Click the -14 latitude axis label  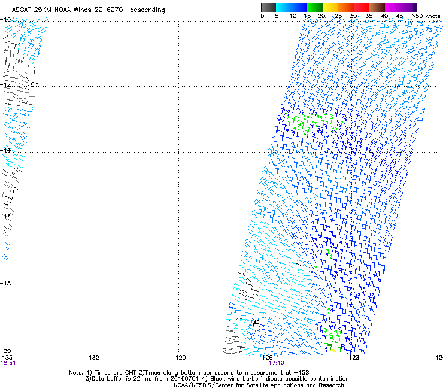coord(5,150)
